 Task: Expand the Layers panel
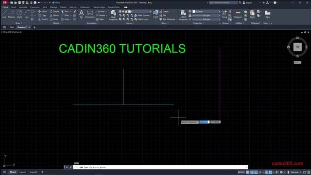[130, 23]
